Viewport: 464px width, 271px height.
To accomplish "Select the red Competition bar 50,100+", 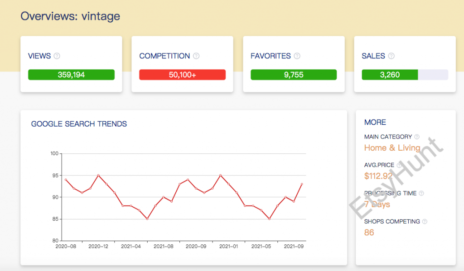I will (x=182, y=75).
